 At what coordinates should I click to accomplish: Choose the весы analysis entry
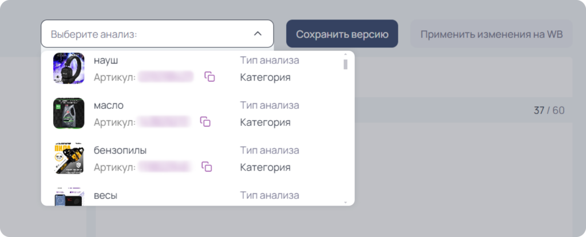point(195,196)
